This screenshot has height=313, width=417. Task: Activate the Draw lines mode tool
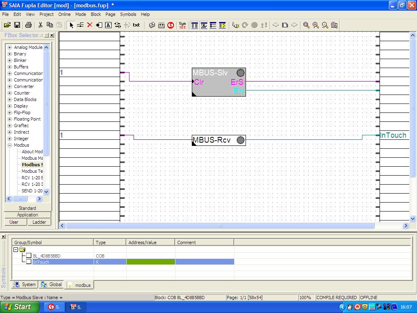tap(80, 25)
